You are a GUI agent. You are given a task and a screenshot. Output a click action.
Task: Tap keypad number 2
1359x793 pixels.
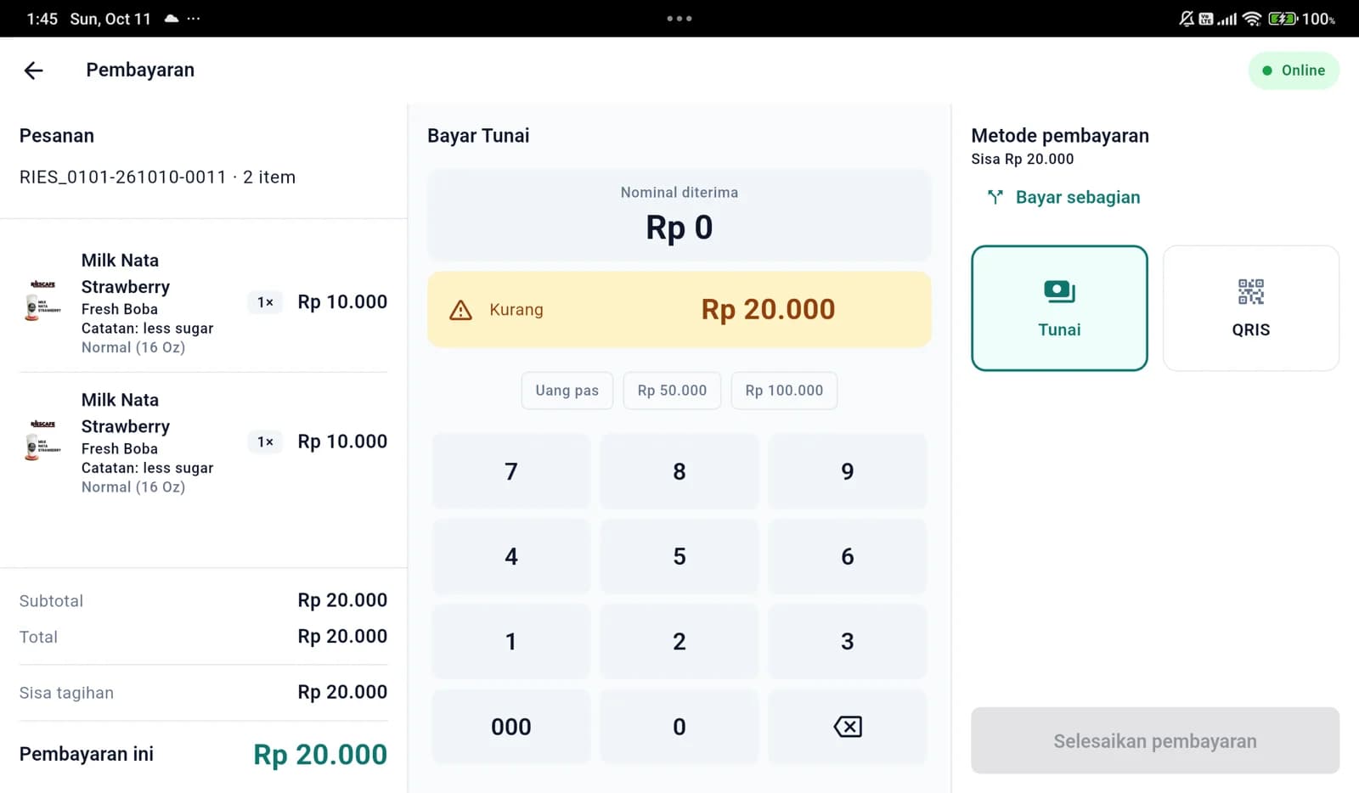point(679,641)
